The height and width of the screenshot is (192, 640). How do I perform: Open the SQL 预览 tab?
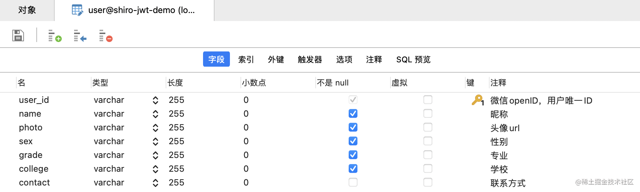[413, 59]
